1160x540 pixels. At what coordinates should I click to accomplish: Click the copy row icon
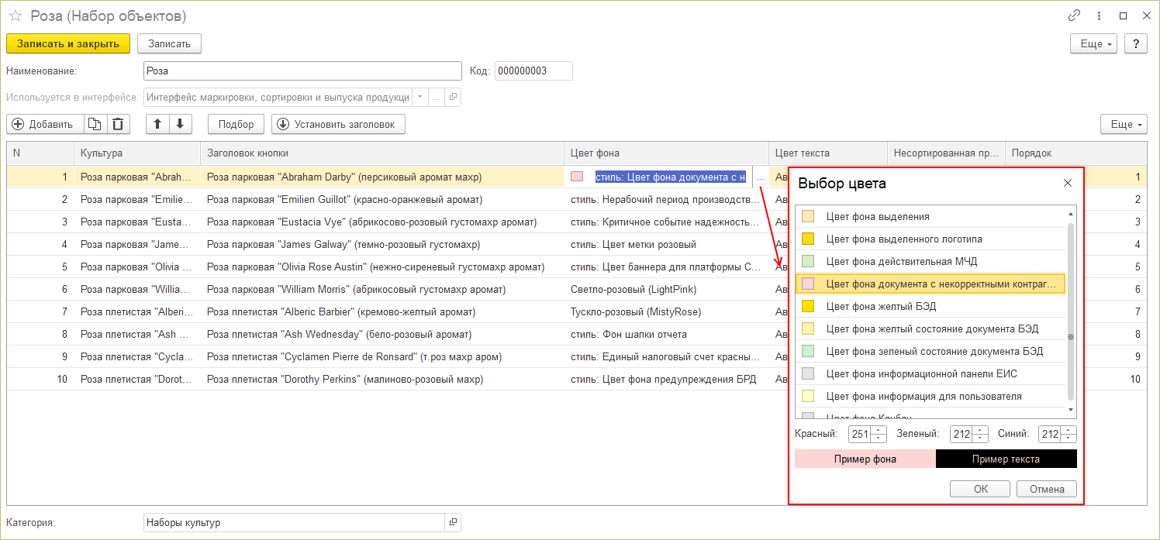coord(94,124)
